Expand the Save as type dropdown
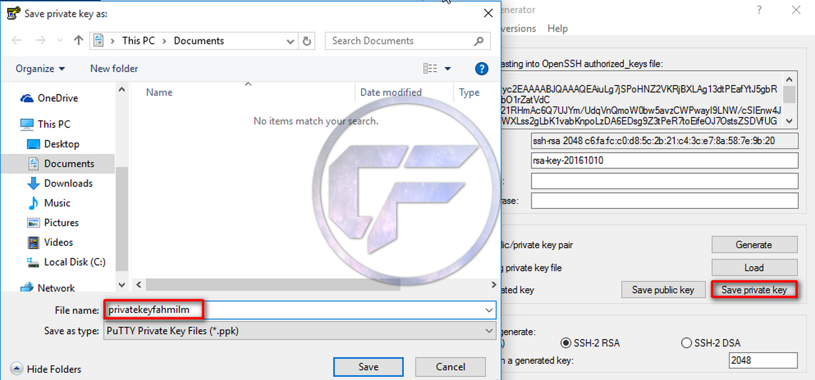This screenshot has width=815, height=380. 300,331
